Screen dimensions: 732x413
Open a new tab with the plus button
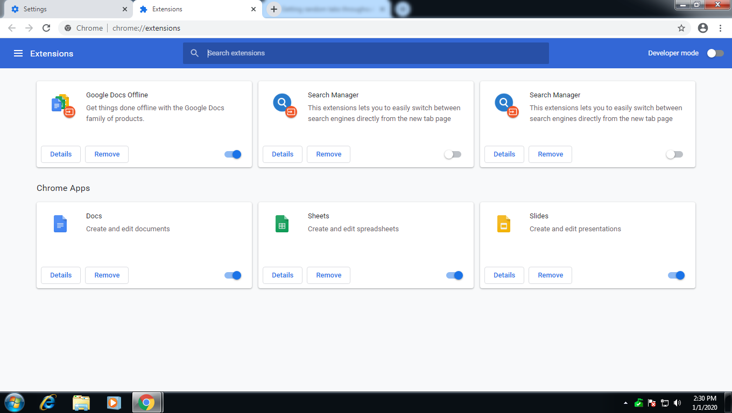(x=274, y=9)
